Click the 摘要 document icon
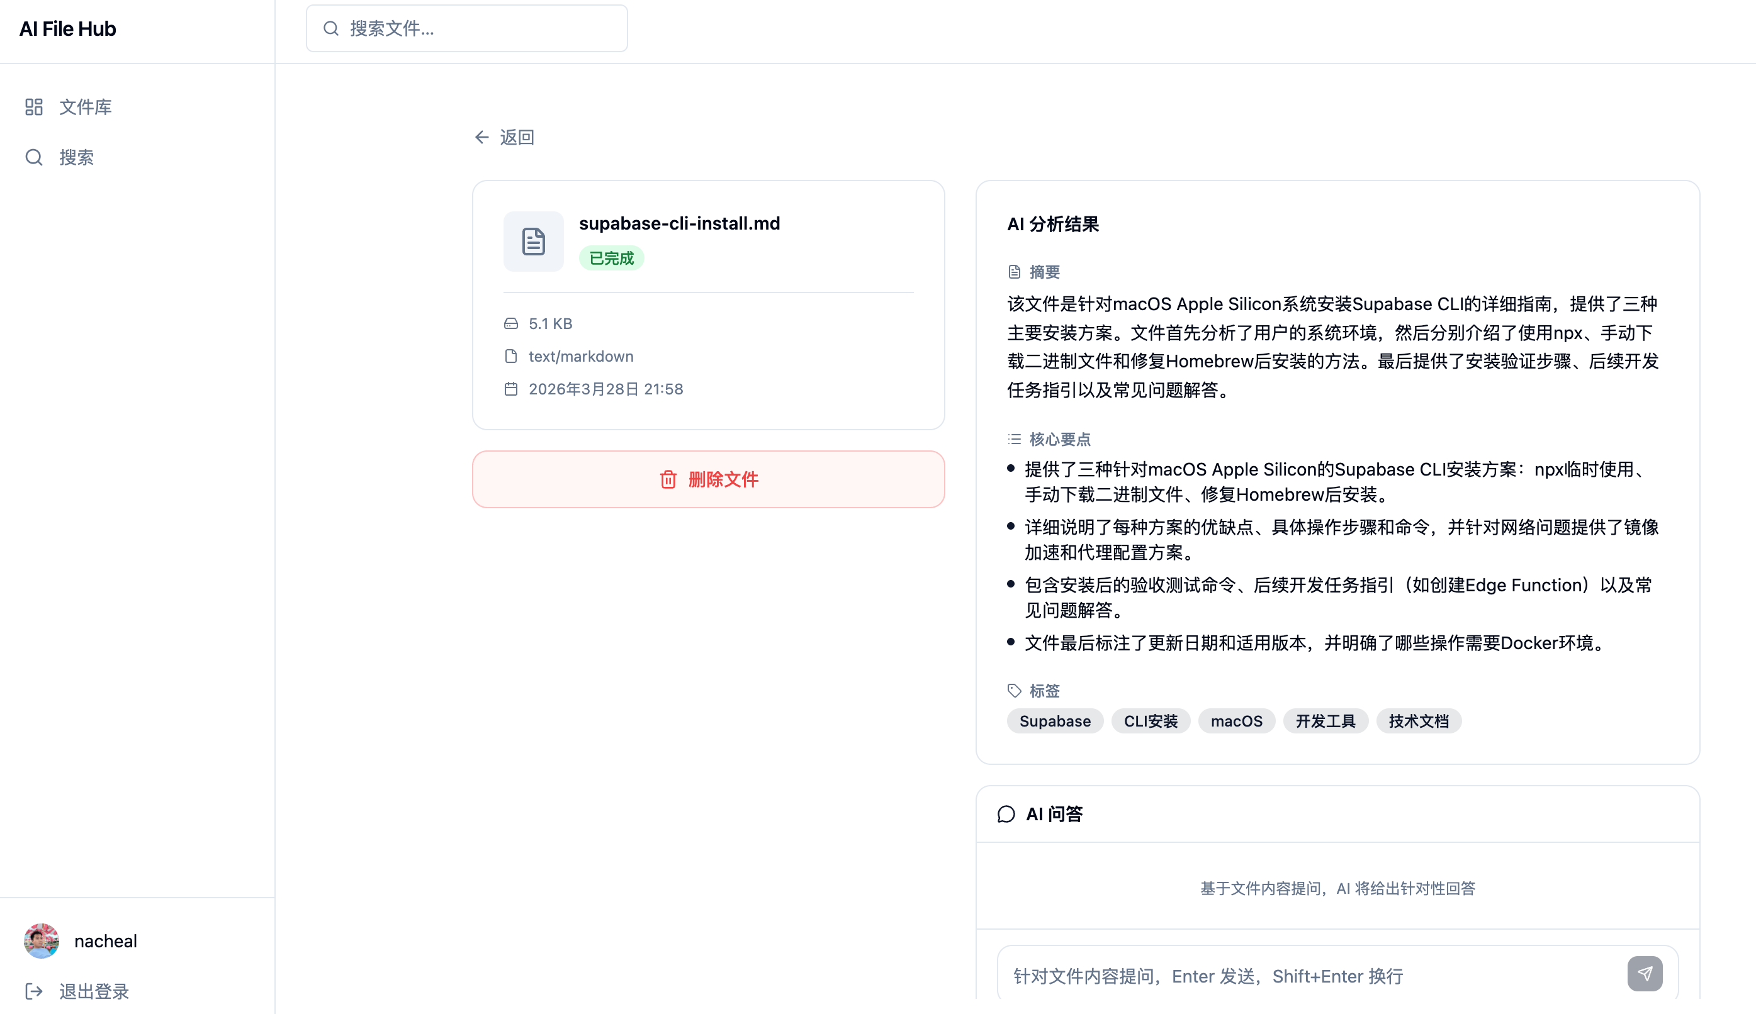The width and height of the screenshot is (1756, 1014). pyautogui.click(x=1015, y=272)
